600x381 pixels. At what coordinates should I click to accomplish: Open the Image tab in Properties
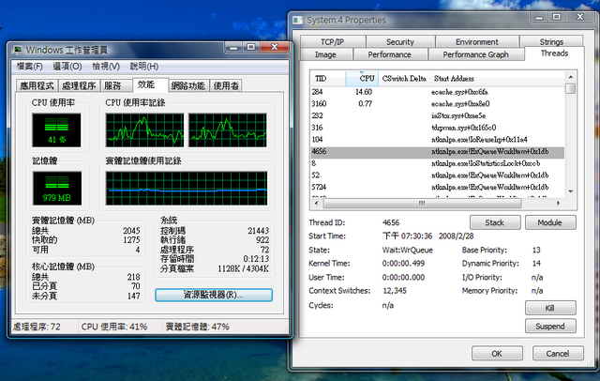[325, 54]
